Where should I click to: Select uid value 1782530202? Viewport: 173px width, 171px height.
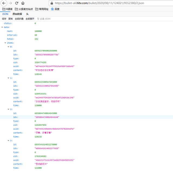40,156
